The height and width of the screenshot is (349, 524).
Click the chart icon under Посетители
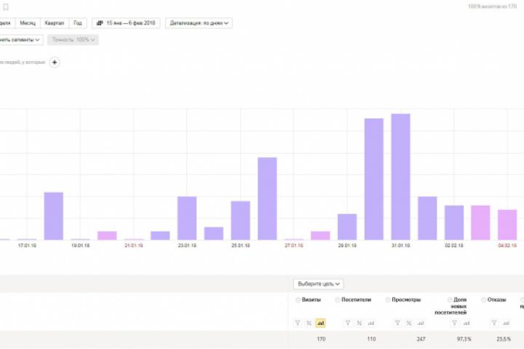[x=371, y=323]
